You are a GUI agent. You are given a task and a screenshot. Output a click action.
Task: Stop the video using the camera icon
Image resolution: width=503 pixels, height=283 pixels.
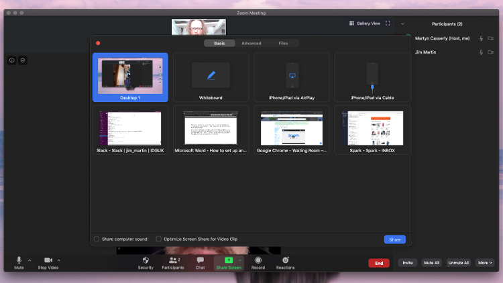click(48, 260)
